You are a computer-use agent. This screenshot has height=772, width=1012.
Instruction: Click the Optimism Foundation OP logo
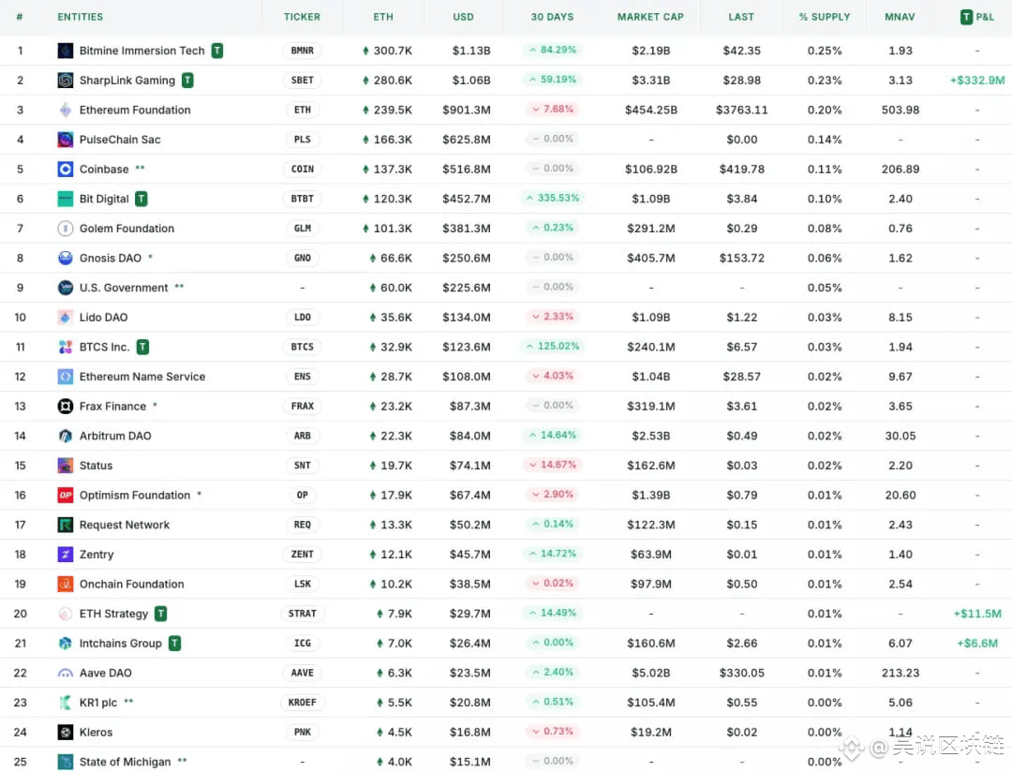[x=66, y=495]
